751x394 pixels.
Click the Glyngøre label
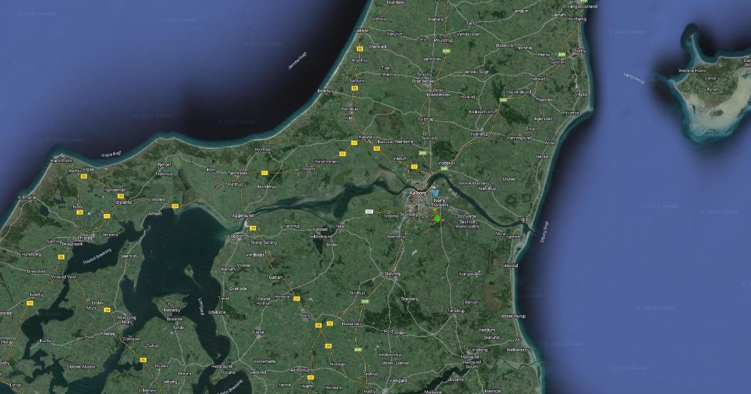point(132,338)
